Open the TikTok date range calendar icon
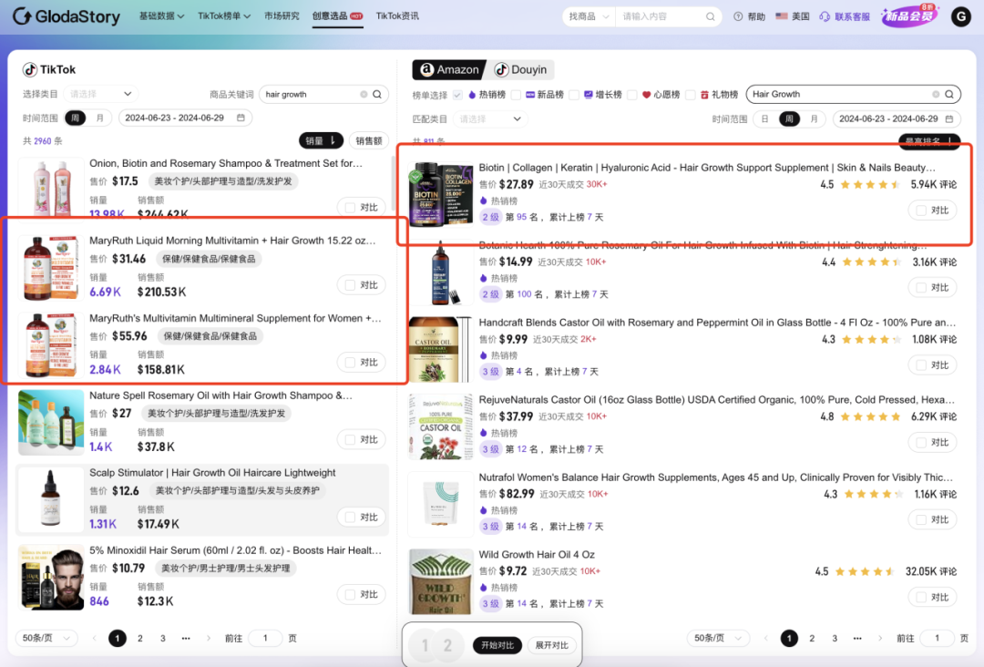Viewport: 984px width, 667px height. pos(241,118)
